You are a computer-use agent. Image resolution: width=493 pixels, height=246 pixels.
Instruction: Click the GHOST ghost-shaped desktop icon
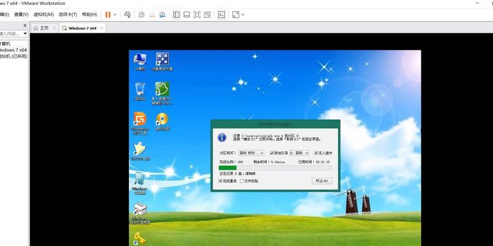coord(140,151)
